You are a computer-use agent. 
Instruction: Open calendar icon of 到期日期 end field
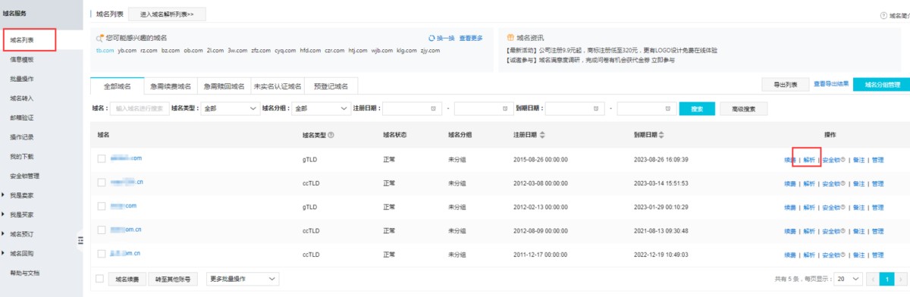pos(667,109)
